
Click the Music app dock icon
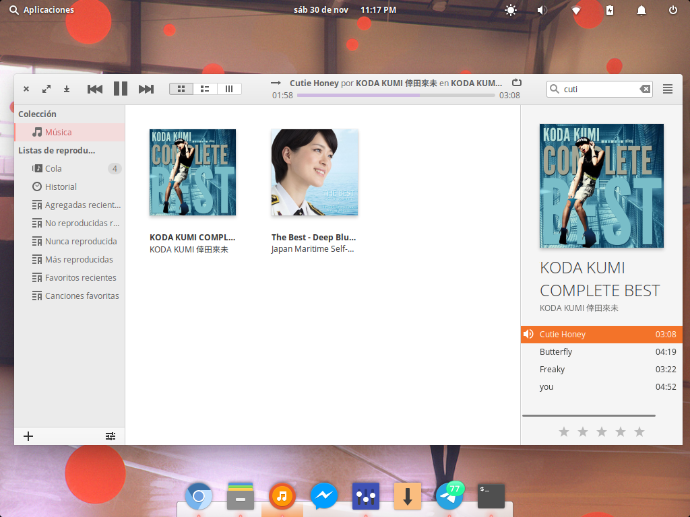click(x=282, y=497)
